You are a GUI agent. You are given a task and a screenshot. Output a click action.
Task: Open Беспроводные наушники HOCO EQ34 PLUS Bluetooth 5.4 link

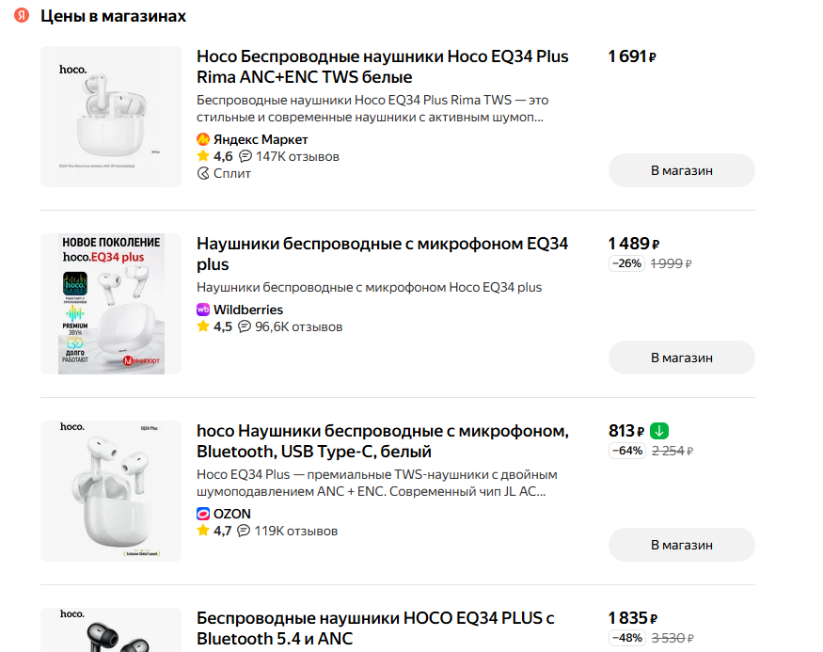375,628
